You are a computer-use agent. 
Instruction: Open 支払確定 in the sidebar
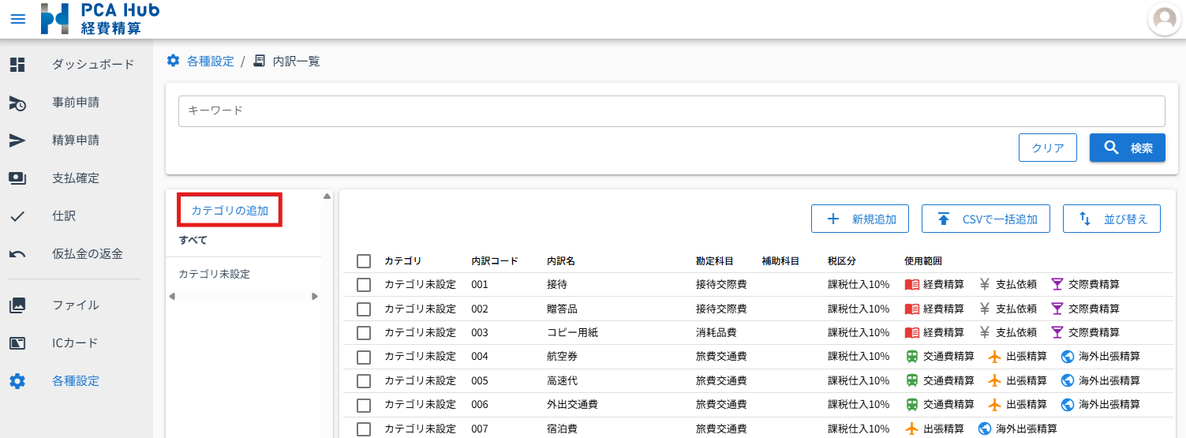[76, 178]
